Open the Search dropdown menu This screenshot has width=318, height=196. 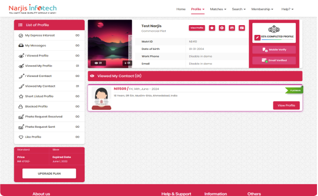tap(239, 9)
